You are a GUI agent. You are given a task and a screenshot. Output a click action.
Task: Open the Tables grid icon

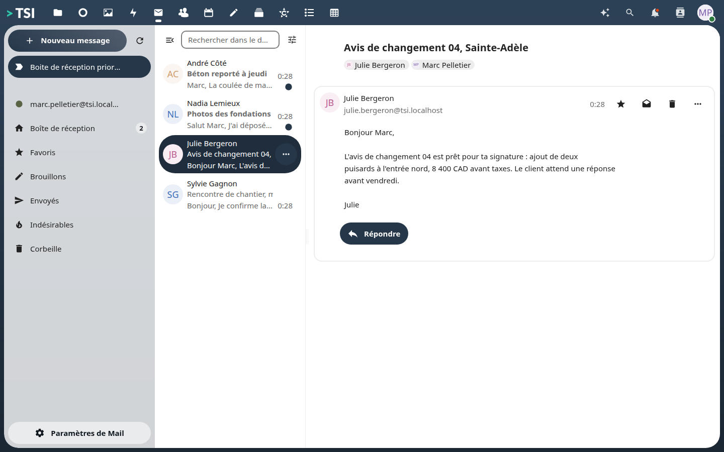click(334, 13)
